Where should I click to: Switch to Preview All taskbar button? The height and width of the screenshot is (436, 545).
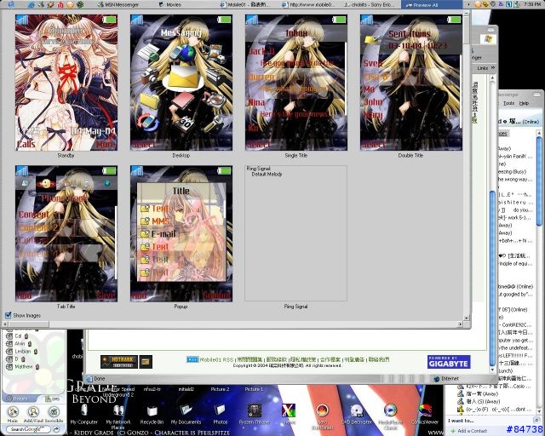(x=432, y=4)
